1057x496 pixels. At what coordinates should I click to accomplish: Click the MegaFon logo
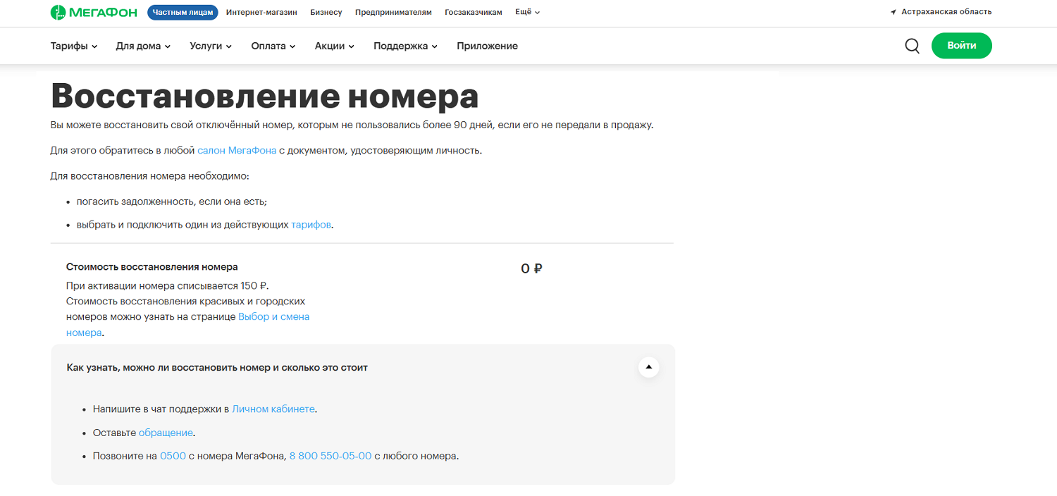[x=94, y=13]
